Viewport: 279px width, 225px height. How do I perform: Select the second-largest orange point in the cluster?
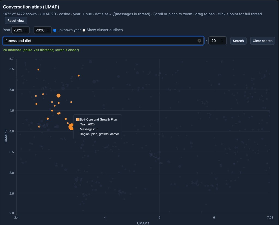tap(58, 96)
